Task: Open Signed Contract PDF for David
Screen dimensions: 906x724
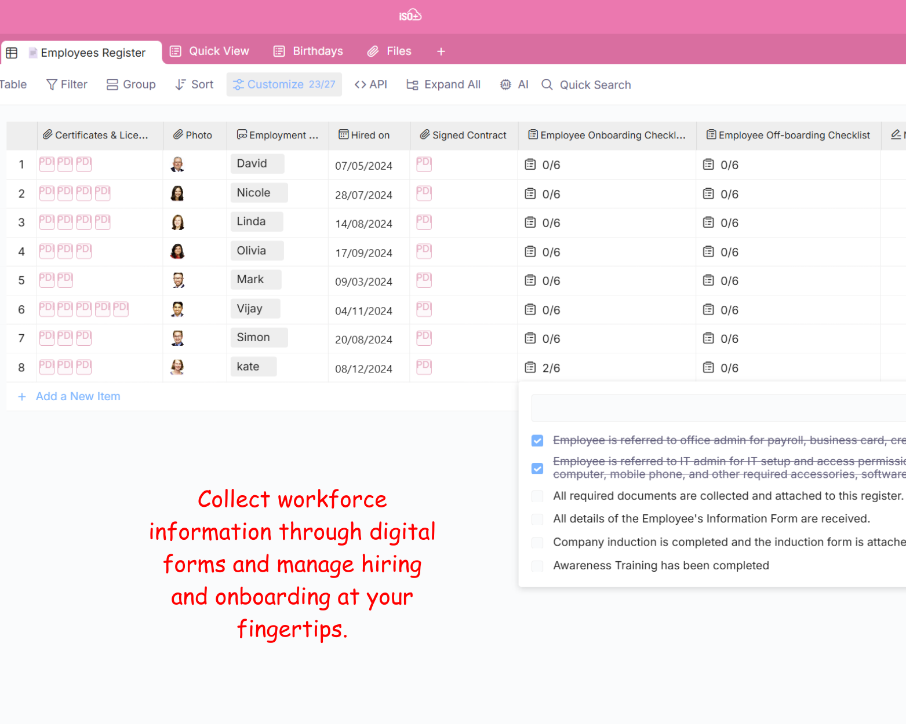Action: (424, 164)
